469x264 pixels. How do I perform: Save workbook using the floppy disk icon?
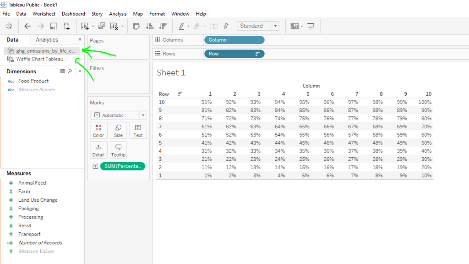54,26
